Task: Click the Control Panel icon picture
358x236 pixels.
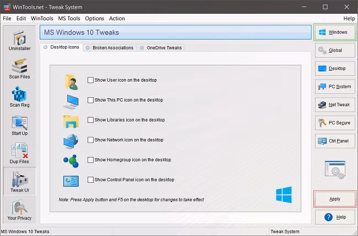Action: (x=71, y=181)
